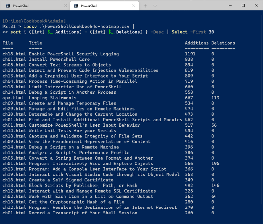Open the new-tab profile dropdown arrow
Viewport: 263px width, 224px height.
click(x=155, y=6)
